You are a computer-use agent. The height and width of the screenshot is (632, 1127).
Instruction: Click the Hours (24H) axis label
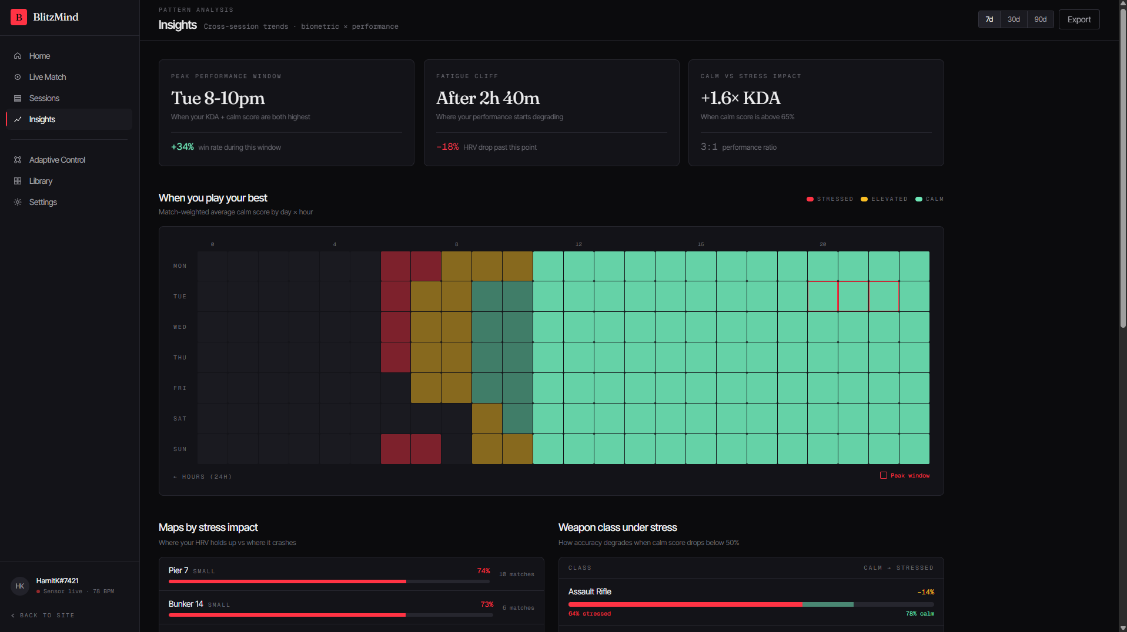[202, 477]
